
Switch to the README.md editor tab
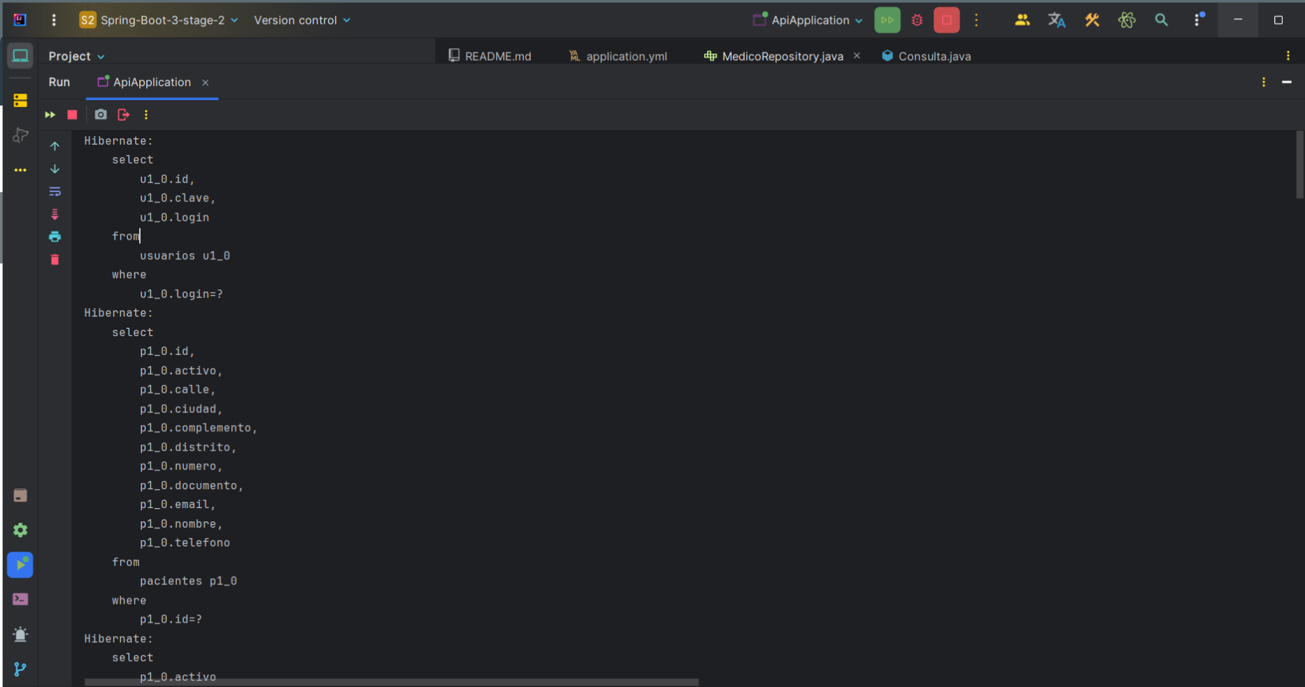pos(490,56)
